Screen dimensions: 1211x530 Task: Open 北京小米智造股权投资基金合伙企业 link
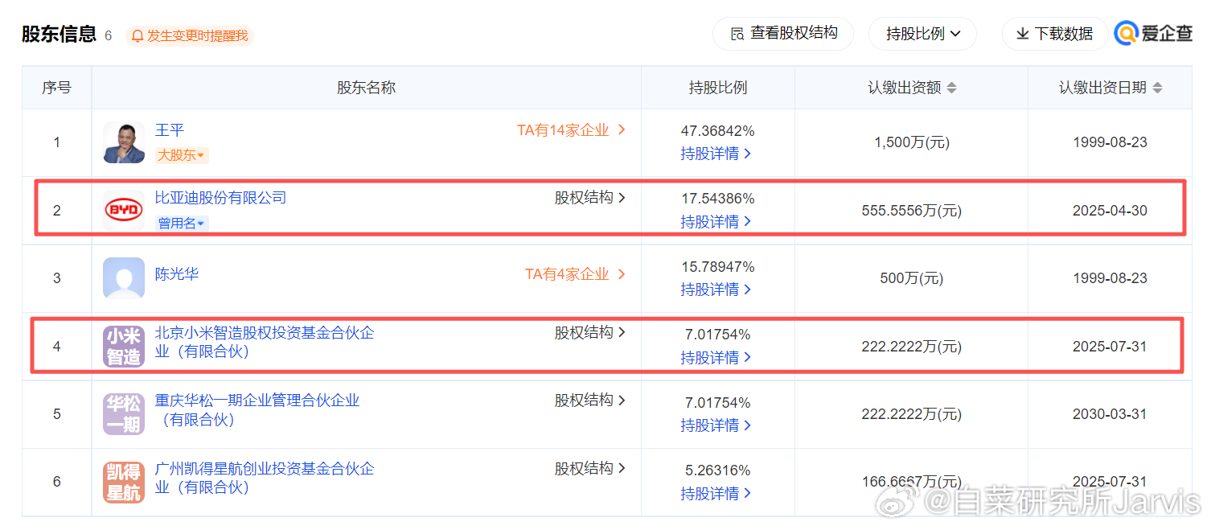[265, 342]
